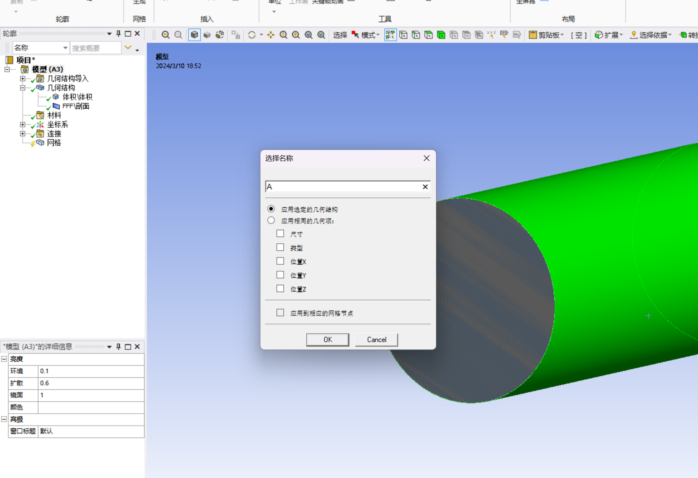This screenshot has height=478, width=698.
Task: Expand the 几何结构导入 tree node
Action: click(23, 79)
